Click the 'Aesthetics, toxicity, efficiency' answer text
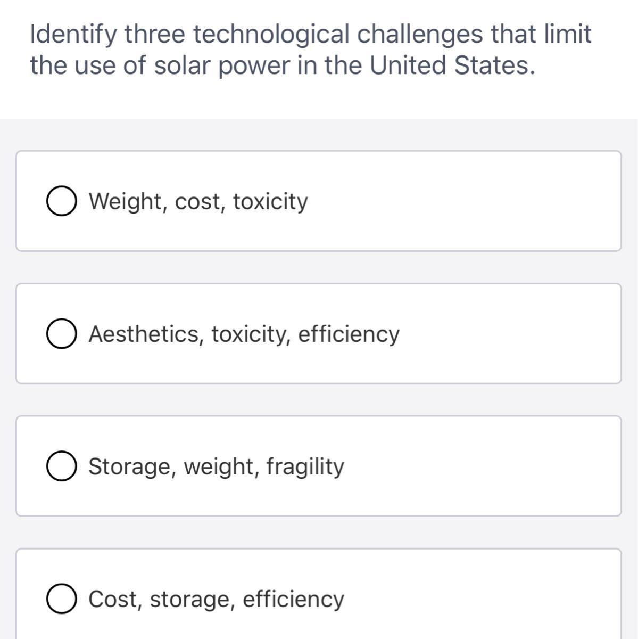 point(244,334)
